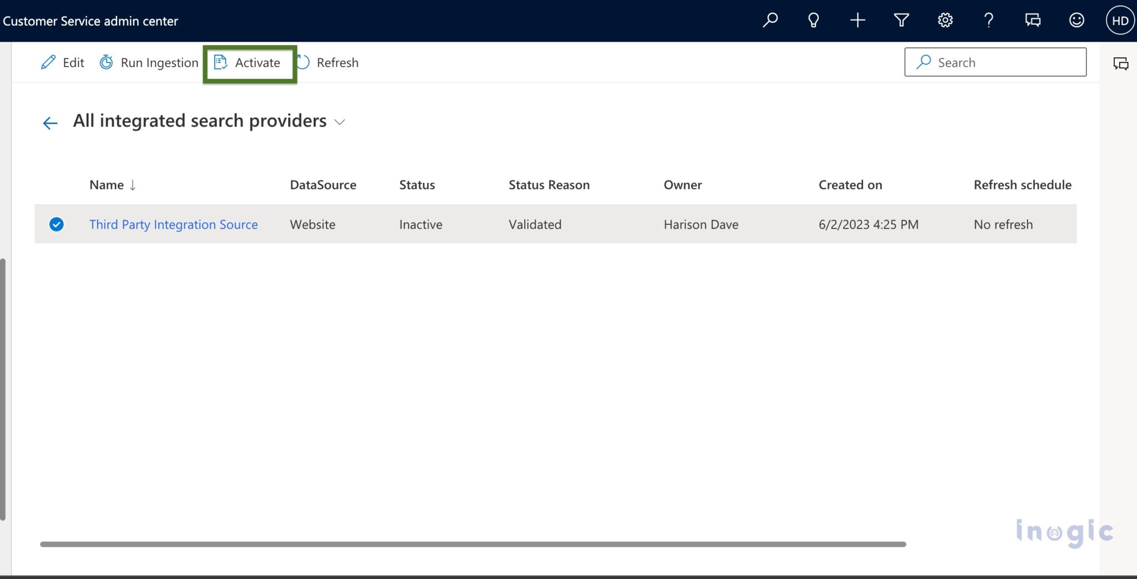Open the quick create plus icon
The height and width of the screenshot is (579, 1137).
pyautogui.click(x=857, y=20)
